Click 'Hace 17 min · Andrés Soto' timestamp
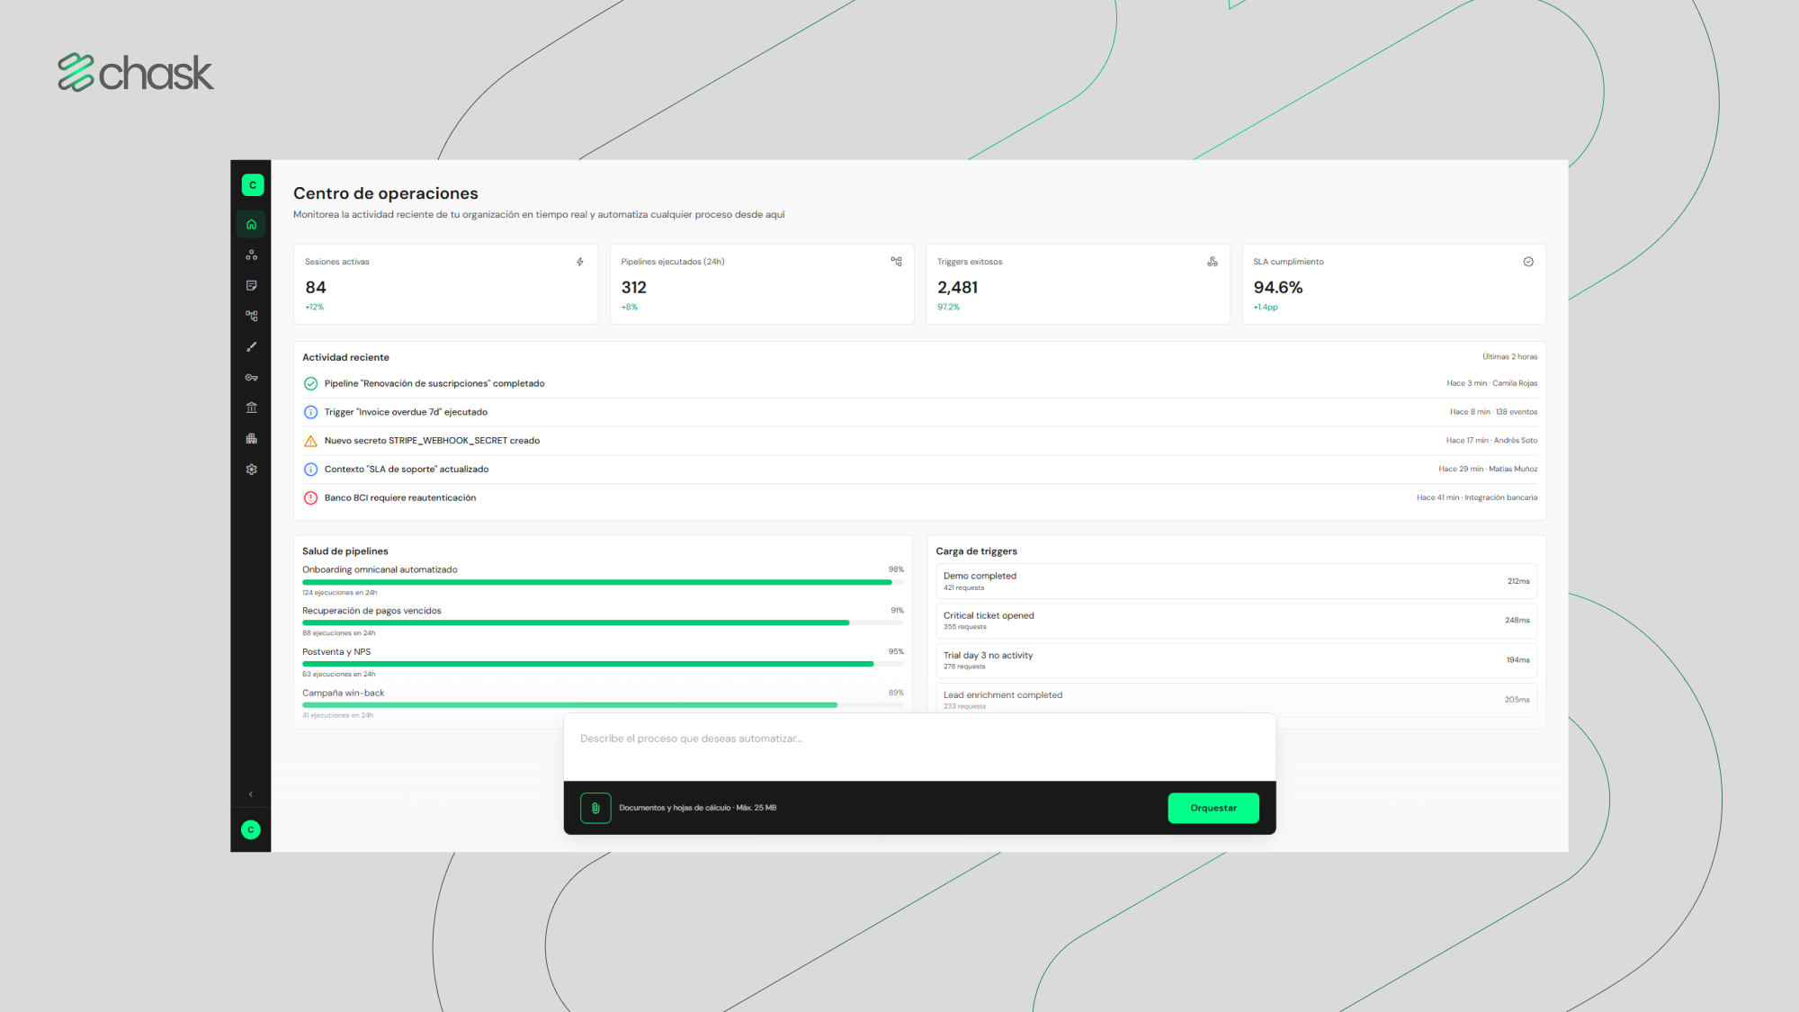The image size is (1799, 1012). pos(1491,441)
